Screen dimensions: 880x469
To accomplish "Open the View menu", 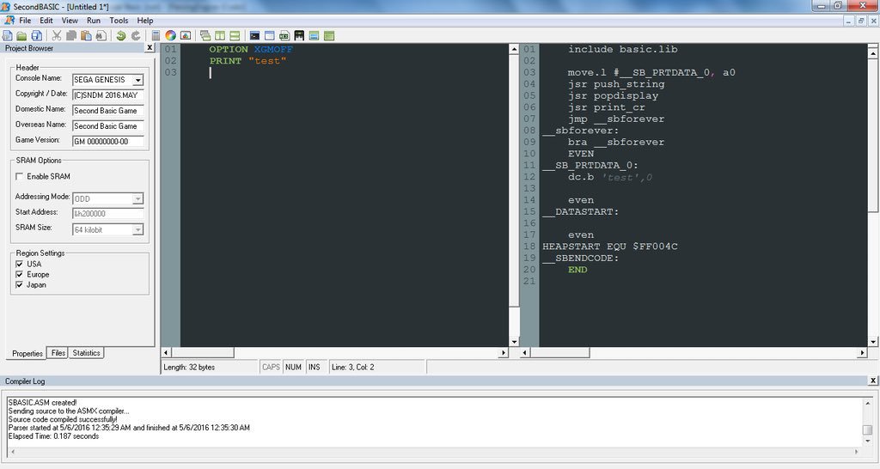I will point(70,21).
